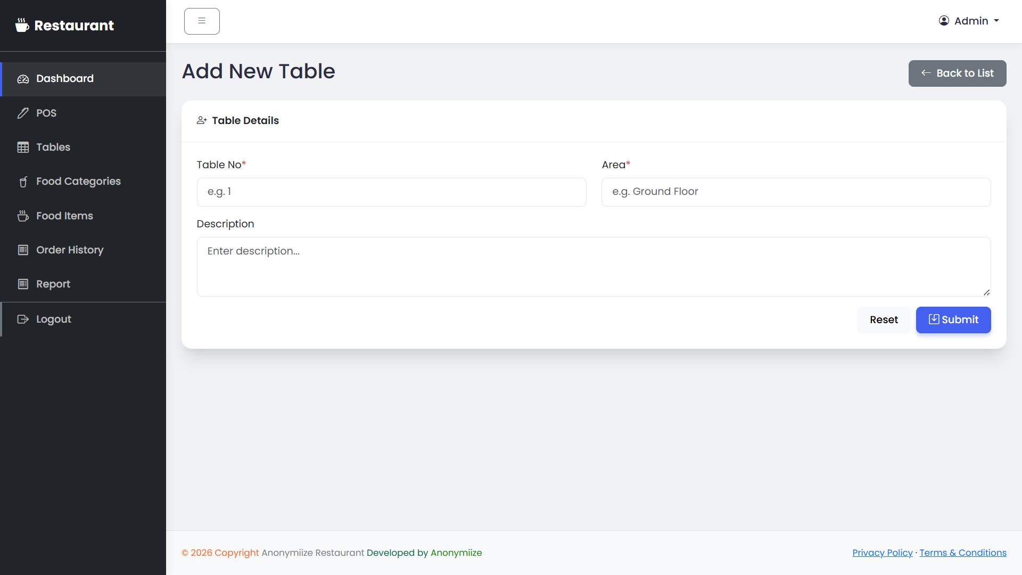Screen dimensions: 1022x575
Task: Open the Privacy Policy link
Action: pyautogui.click(x=882, y=553)
